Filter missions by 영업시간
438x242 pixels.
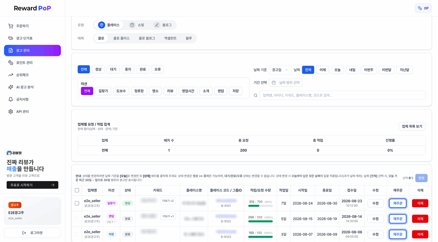tap(188, 91)
